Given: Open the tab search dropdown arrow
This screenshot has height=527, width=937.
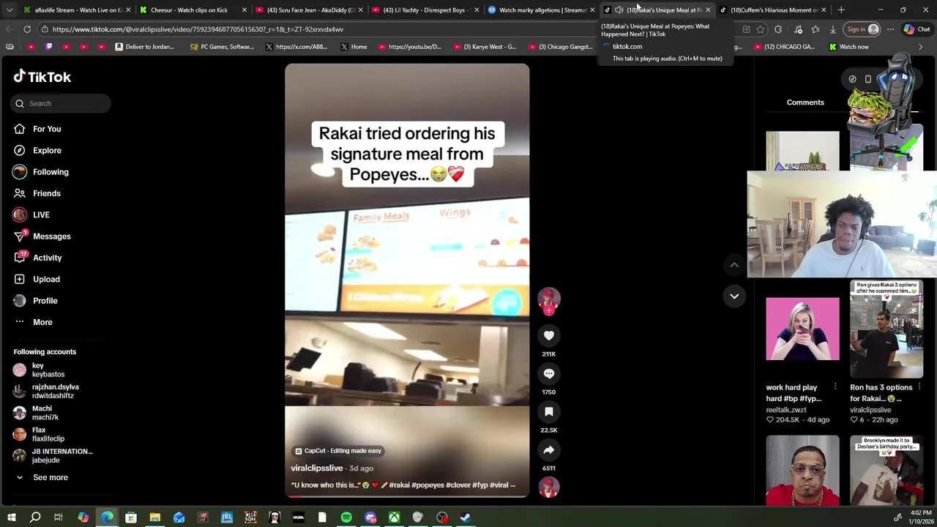Looking at the screenshot, I should [10, 10].
